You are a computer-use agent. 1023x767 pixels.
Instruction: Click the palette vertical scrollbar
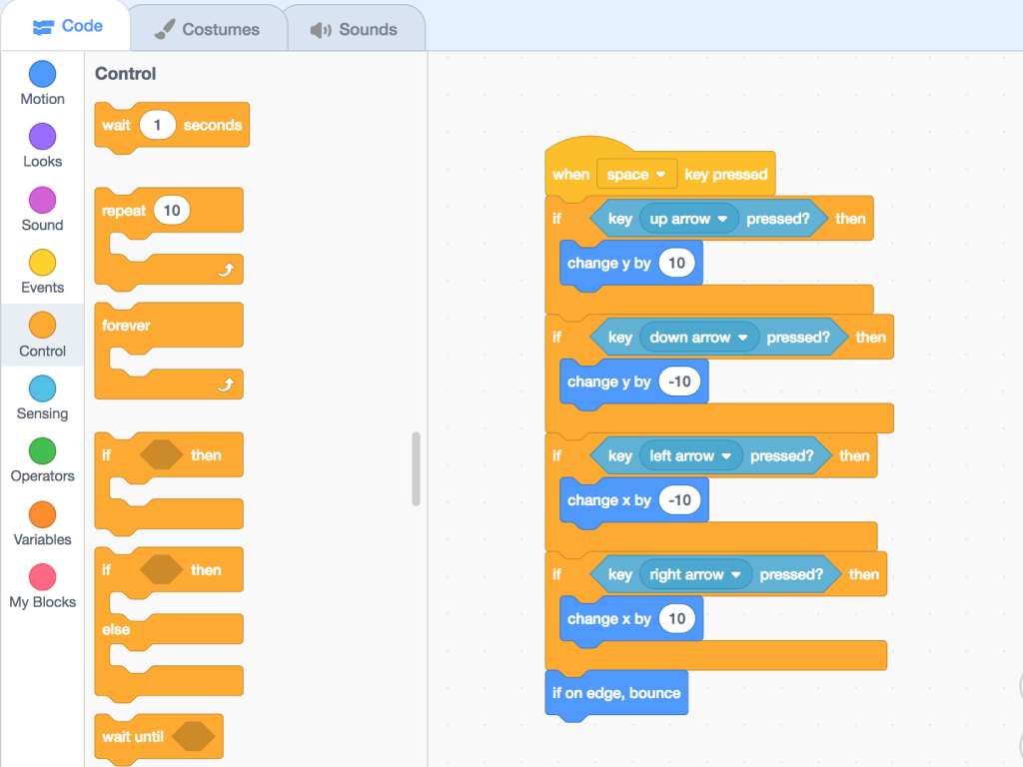point(416,468)
